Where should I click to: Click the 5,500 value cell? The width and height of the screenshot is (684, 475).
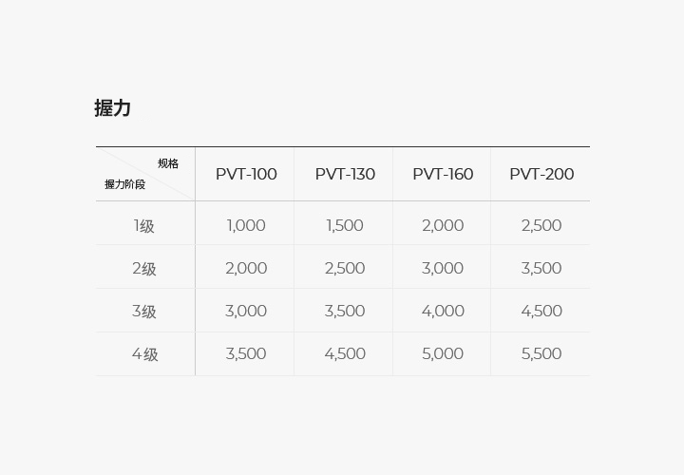point(541,353)
